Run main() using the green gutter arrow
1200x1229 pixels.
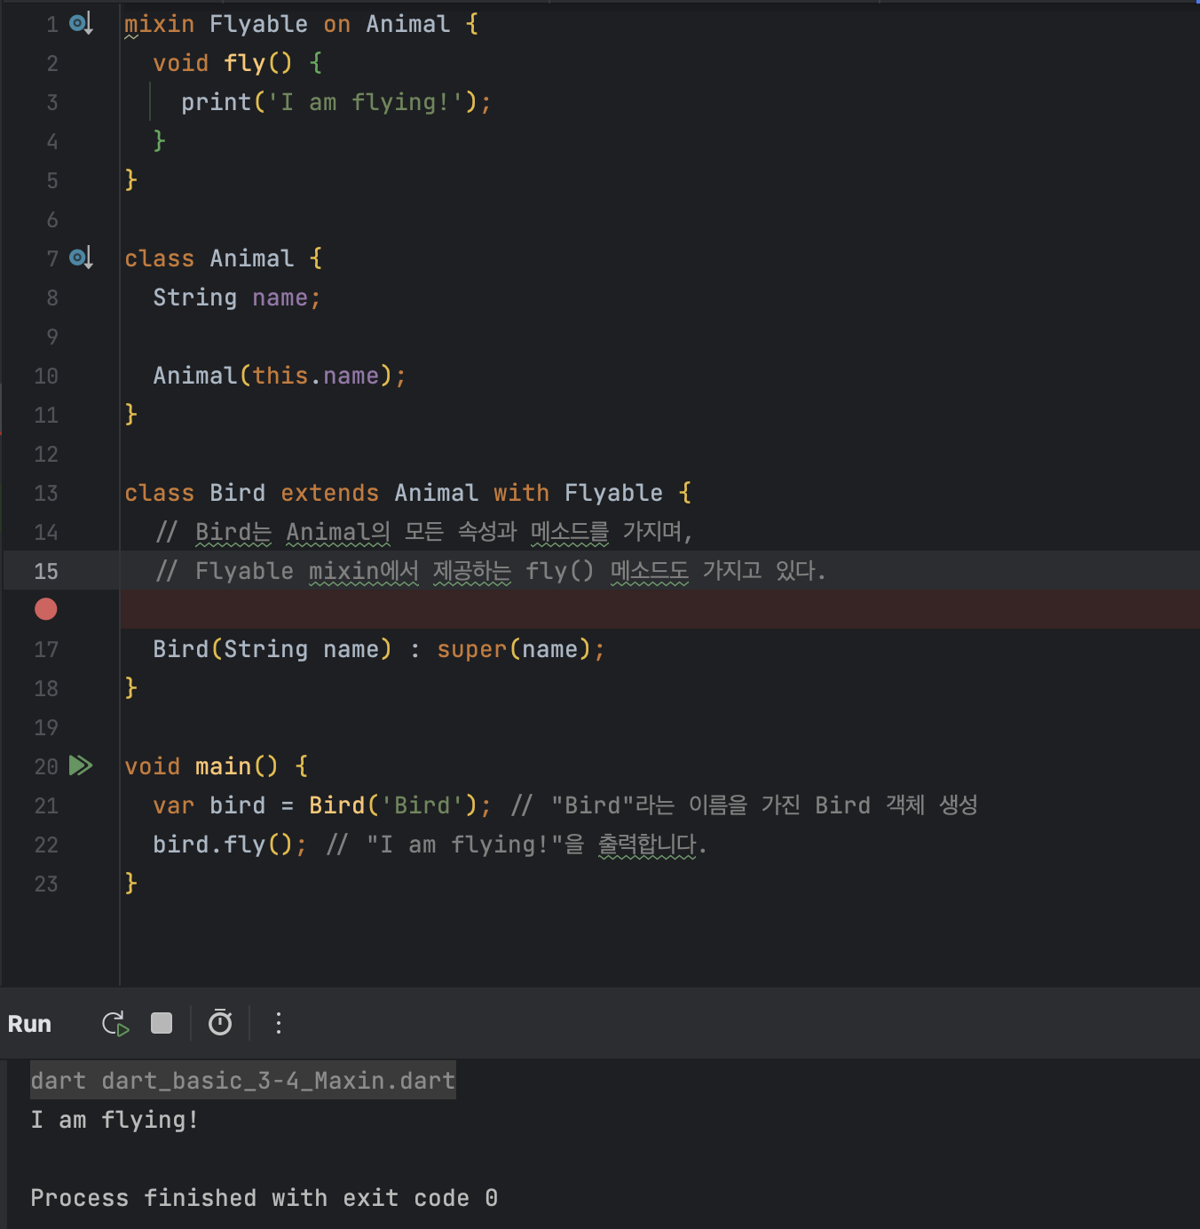pyautogui.click(x=81, y=765)
